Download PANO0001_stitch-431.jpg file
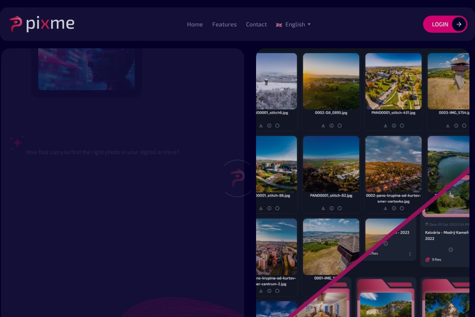Screen dimensions: 475x317 point(386,126)
